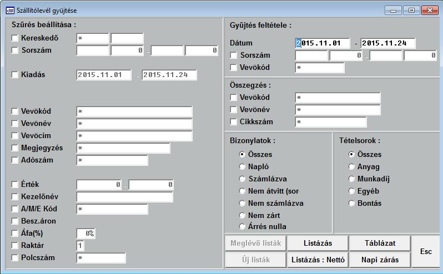The width and height of the screenshot is (443, 274).
Task: Click the Kiadás start date field
Action: click(x=104, y=75)
